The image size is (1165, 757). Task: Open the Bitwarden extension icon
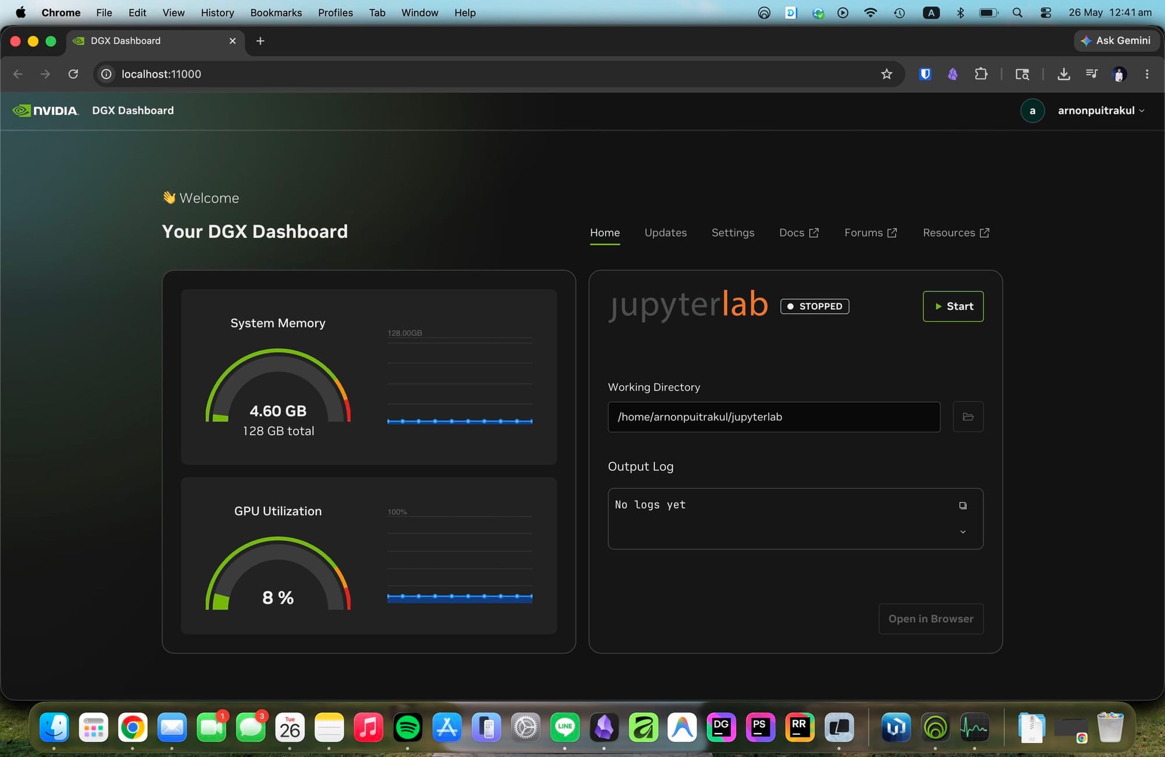coord(925,74)
